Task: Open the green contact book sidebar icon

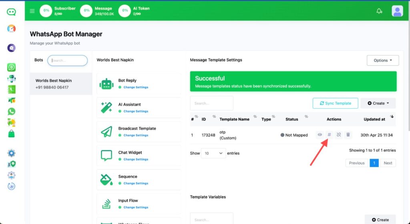Action: click(11, 89)
